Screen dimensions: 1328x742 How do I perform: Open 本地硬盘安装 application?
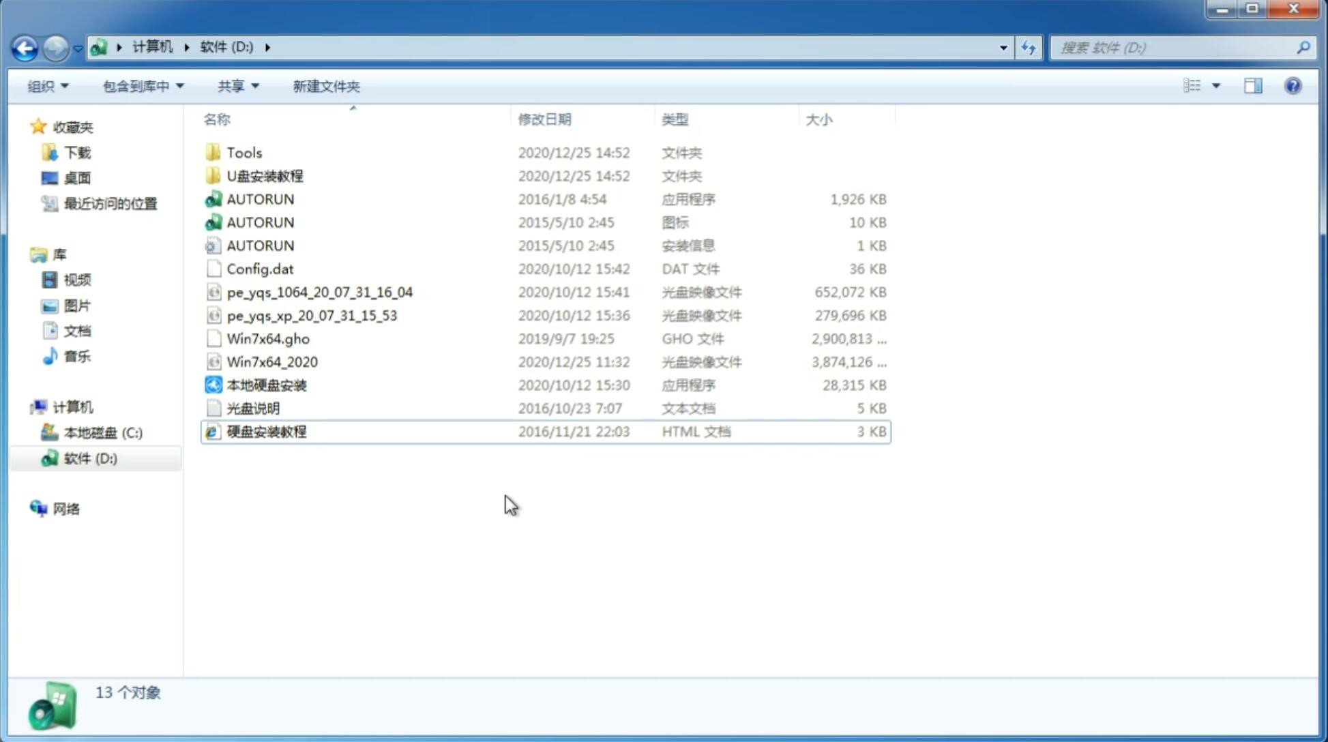point(265,385)
